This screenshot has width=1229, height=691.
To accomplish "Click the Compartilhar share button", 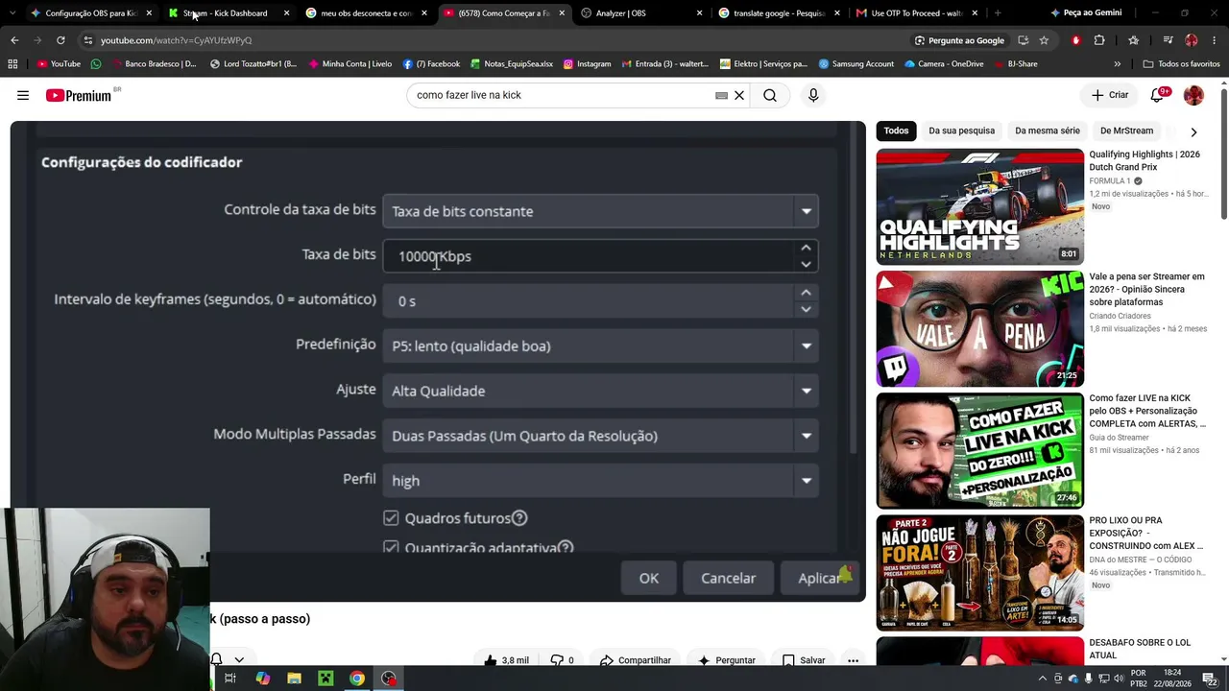I will tap(635, 660).
